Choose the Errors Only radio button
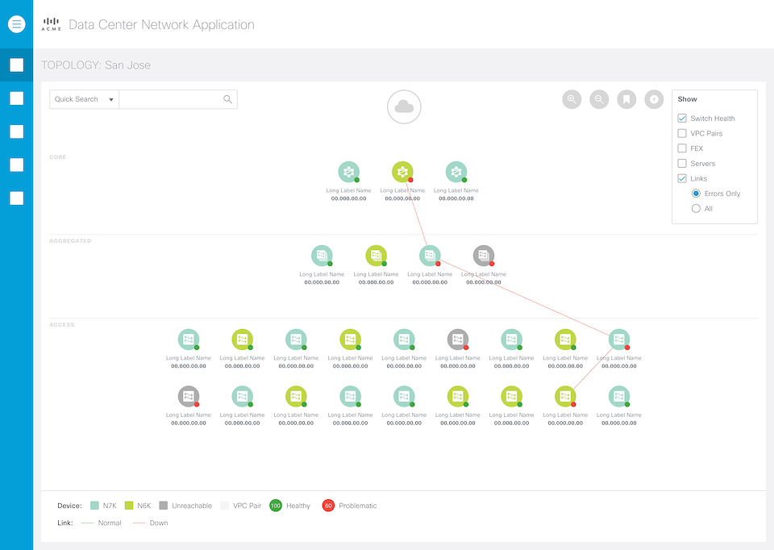Image resolution: width=774 pixels, height=550 pixels. 696,194
